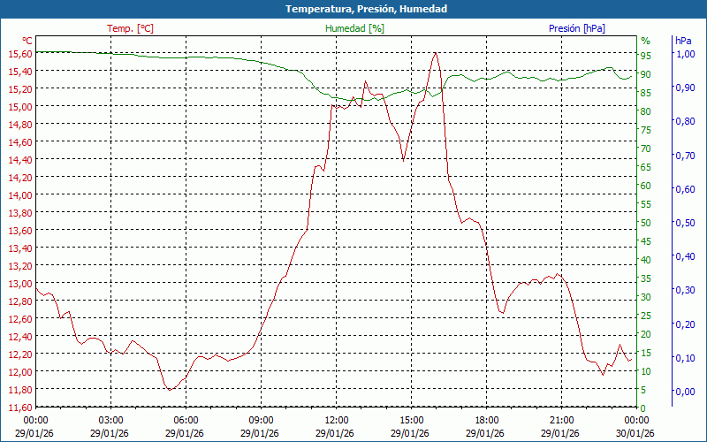Viewport: 707px width, 442px height.
Task: Click the chart title Temperatura, Presión, Humedad
Action: tap(353, 9)
